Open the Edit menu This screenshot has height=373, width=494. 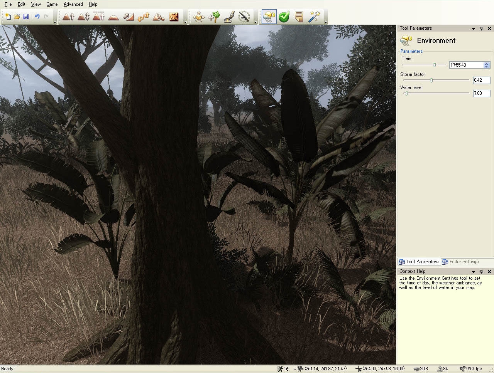pos(22,4)
